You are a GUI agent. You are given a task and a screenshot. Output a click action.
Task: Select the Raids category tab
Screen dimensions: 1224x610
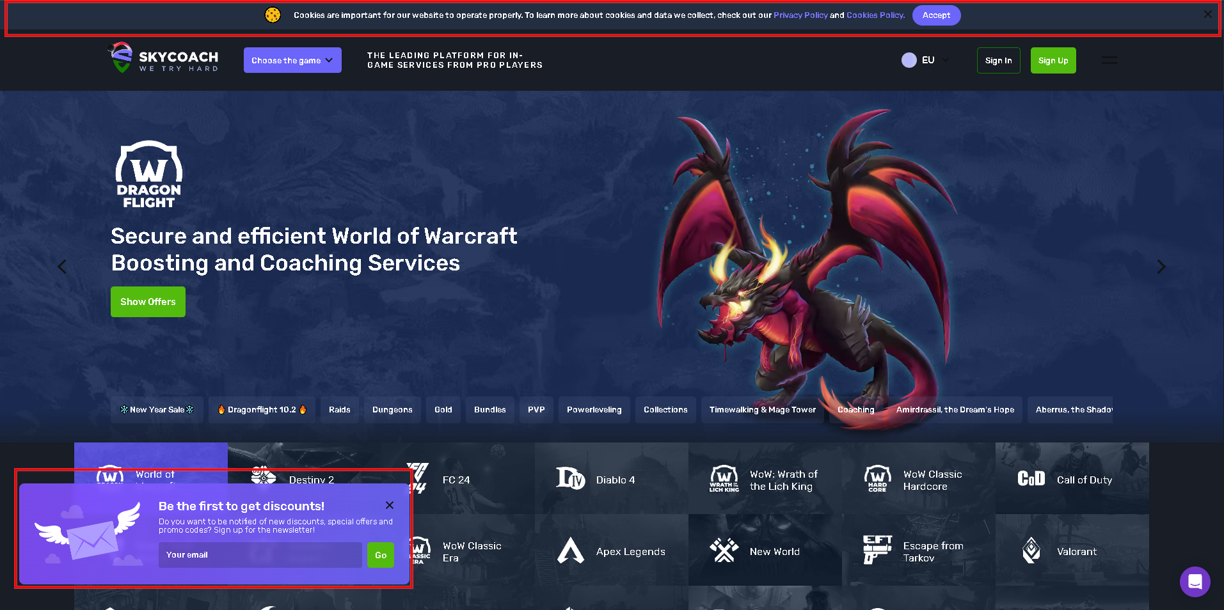339,410
